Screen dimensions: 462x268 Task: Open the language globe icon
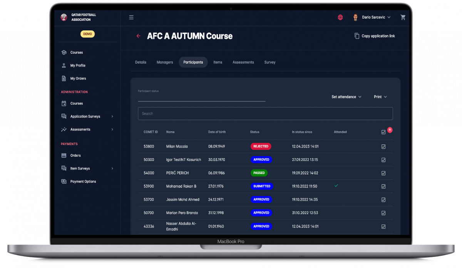coord(340,17)
